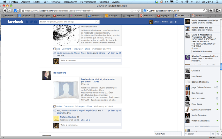The height and width of the screenshot is (139, 222).
Task: Click Firefox back navigation arrow
Action: tap(4, 10)
